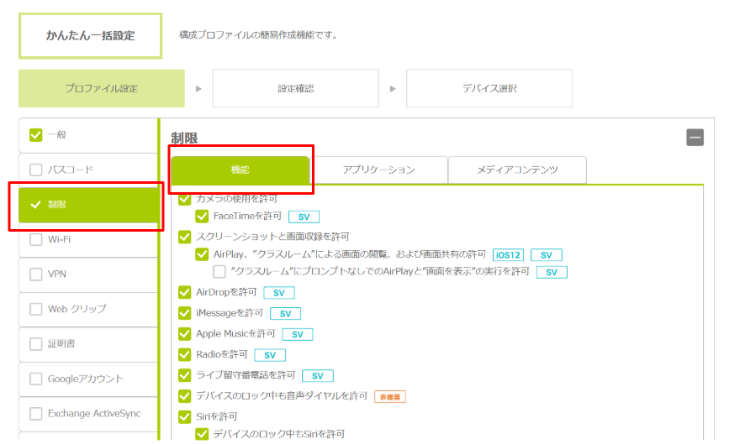Click the iOS12 badge on the AirPlay row
This screenshot has width=740, height=444.
508,254
